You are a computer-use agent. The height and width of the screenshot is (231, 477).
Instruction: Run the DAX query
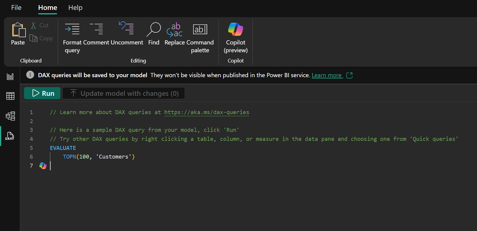(x=42, y=93)
